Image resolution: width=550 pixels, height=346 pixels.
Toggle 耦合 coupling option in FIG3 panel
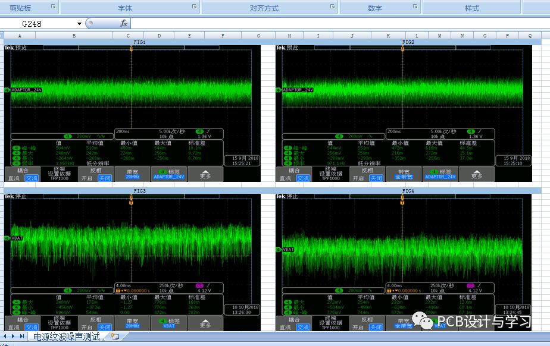22,323
